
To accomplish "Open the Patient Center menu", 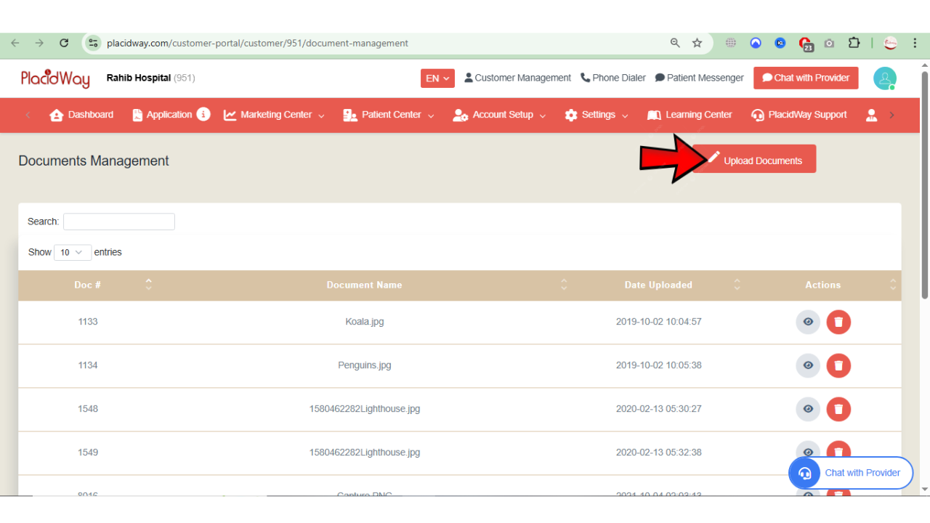I will point(387,115).
